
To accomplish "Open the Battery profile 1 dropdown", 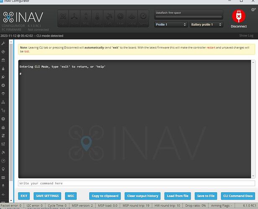I will point(206,25).
